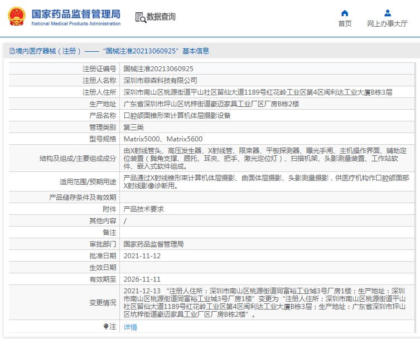Click the 批准日期 row label

(x=103, y=256)
